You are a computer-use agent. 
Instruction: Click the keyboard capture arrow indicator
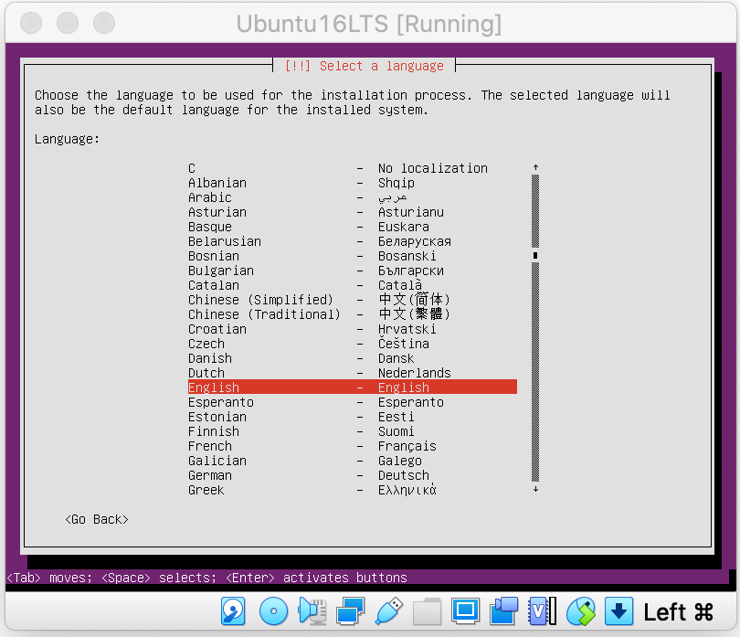point(618,610)
